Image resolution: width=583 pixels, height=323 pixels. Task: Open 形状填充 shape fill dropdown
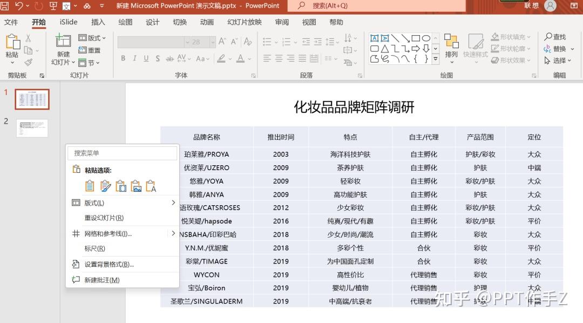click(511, 37)
